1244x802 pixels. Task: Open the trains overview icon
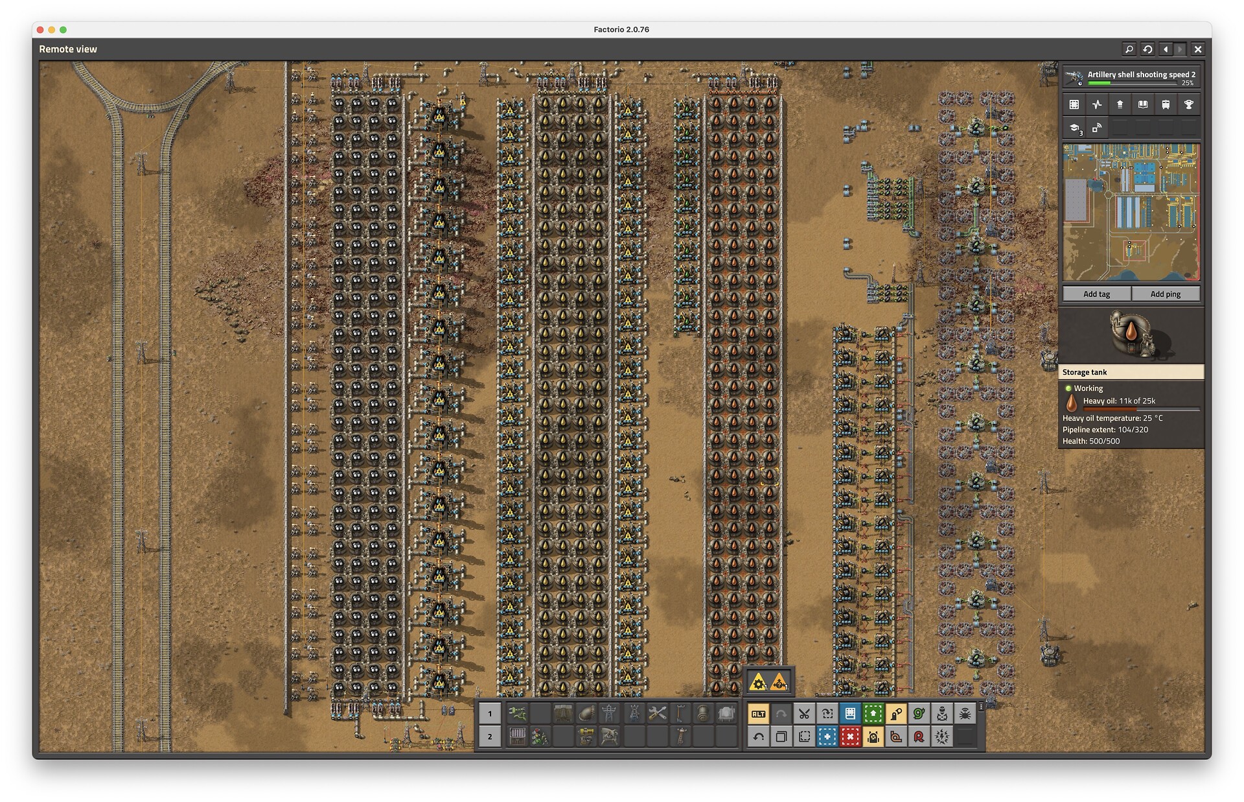(x=1166, y=104)
